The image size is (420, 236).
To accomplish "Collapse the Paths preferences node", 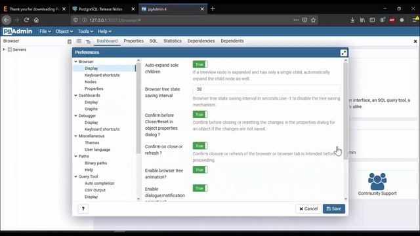I will 76,156.
